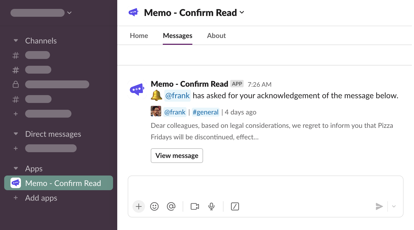Click the View message button
Screen dimensions: 414x230
pyautogui.click(x=177, y=156)
